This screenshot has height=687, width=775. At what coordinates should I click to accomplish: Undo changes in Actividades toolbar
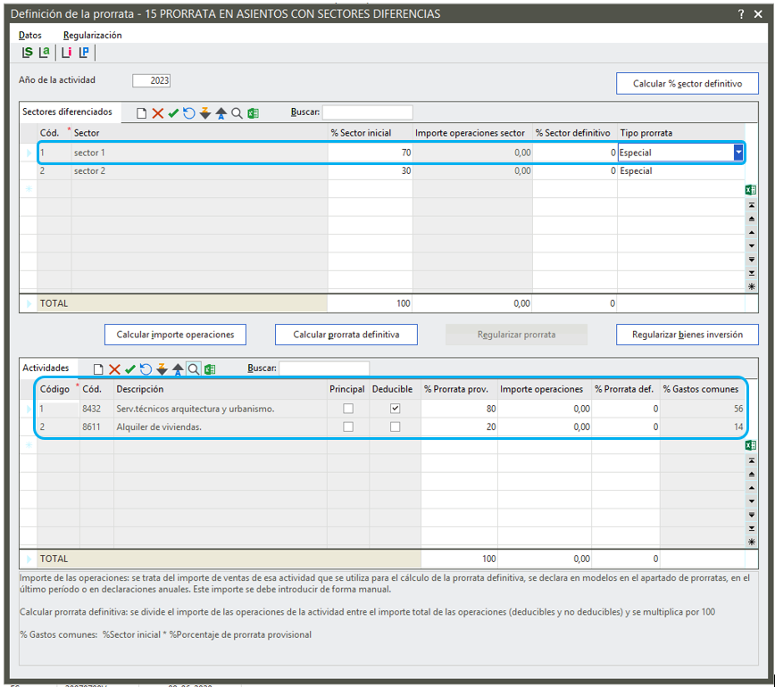[x=146, y=369]
